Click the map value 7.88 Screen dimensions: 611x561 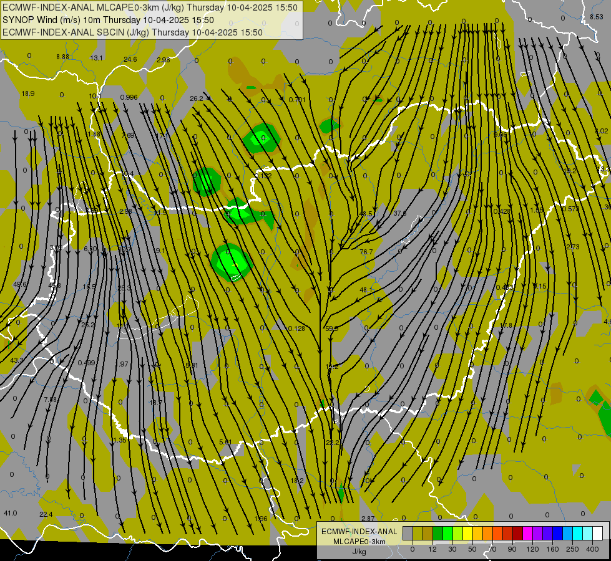click(x=51, y=400)
